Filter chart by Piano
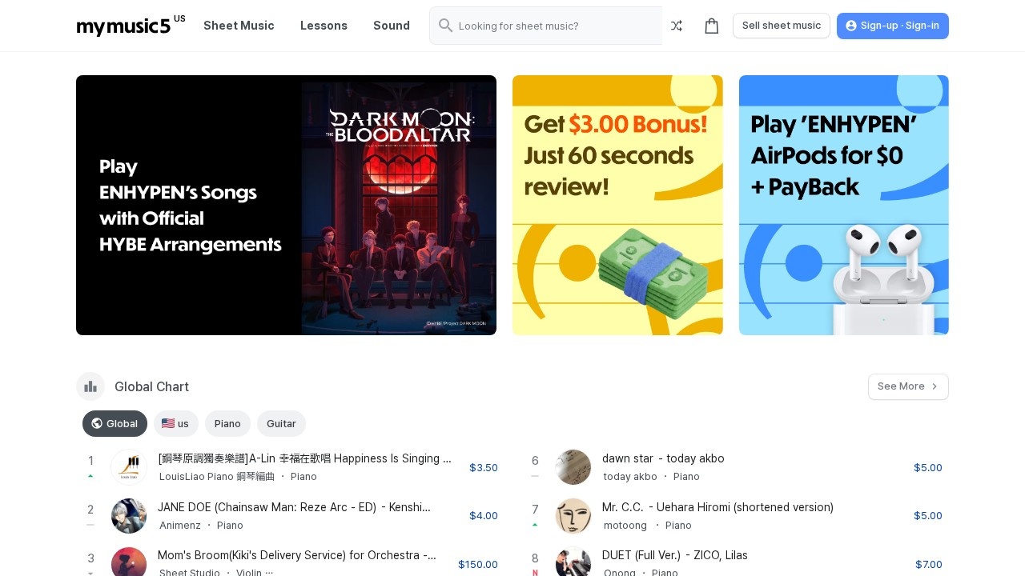 pyautogui.click(x=227, y=423)
